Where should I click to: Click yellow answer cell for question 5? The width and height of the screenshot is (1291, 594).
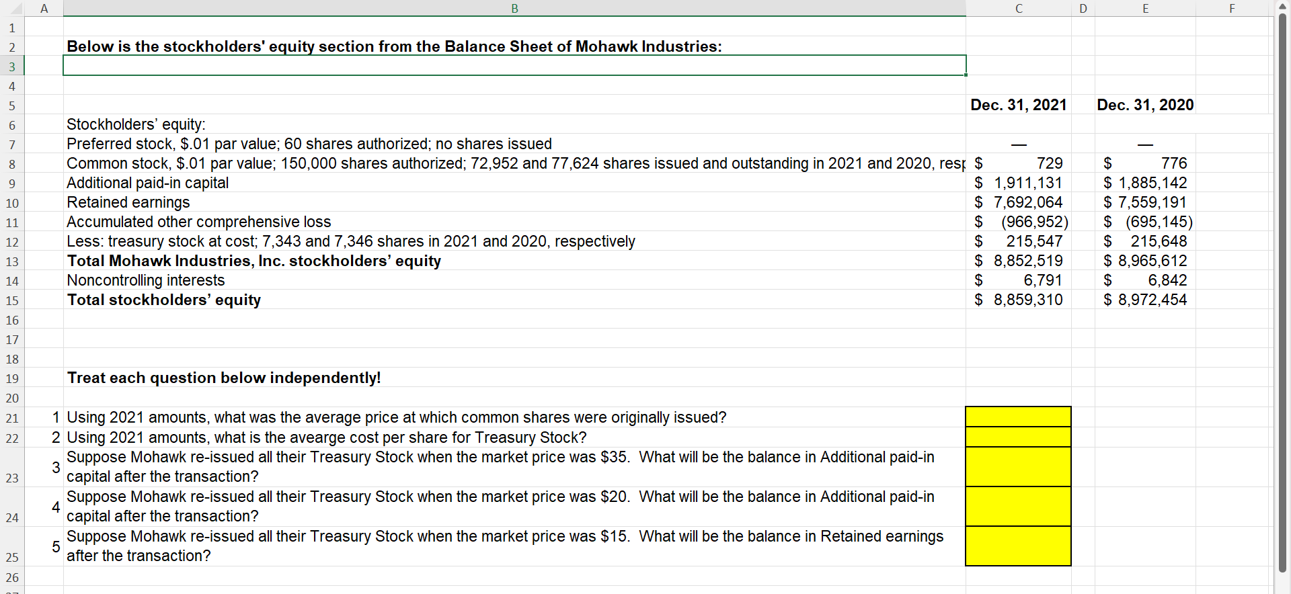tap(1018, 546)
